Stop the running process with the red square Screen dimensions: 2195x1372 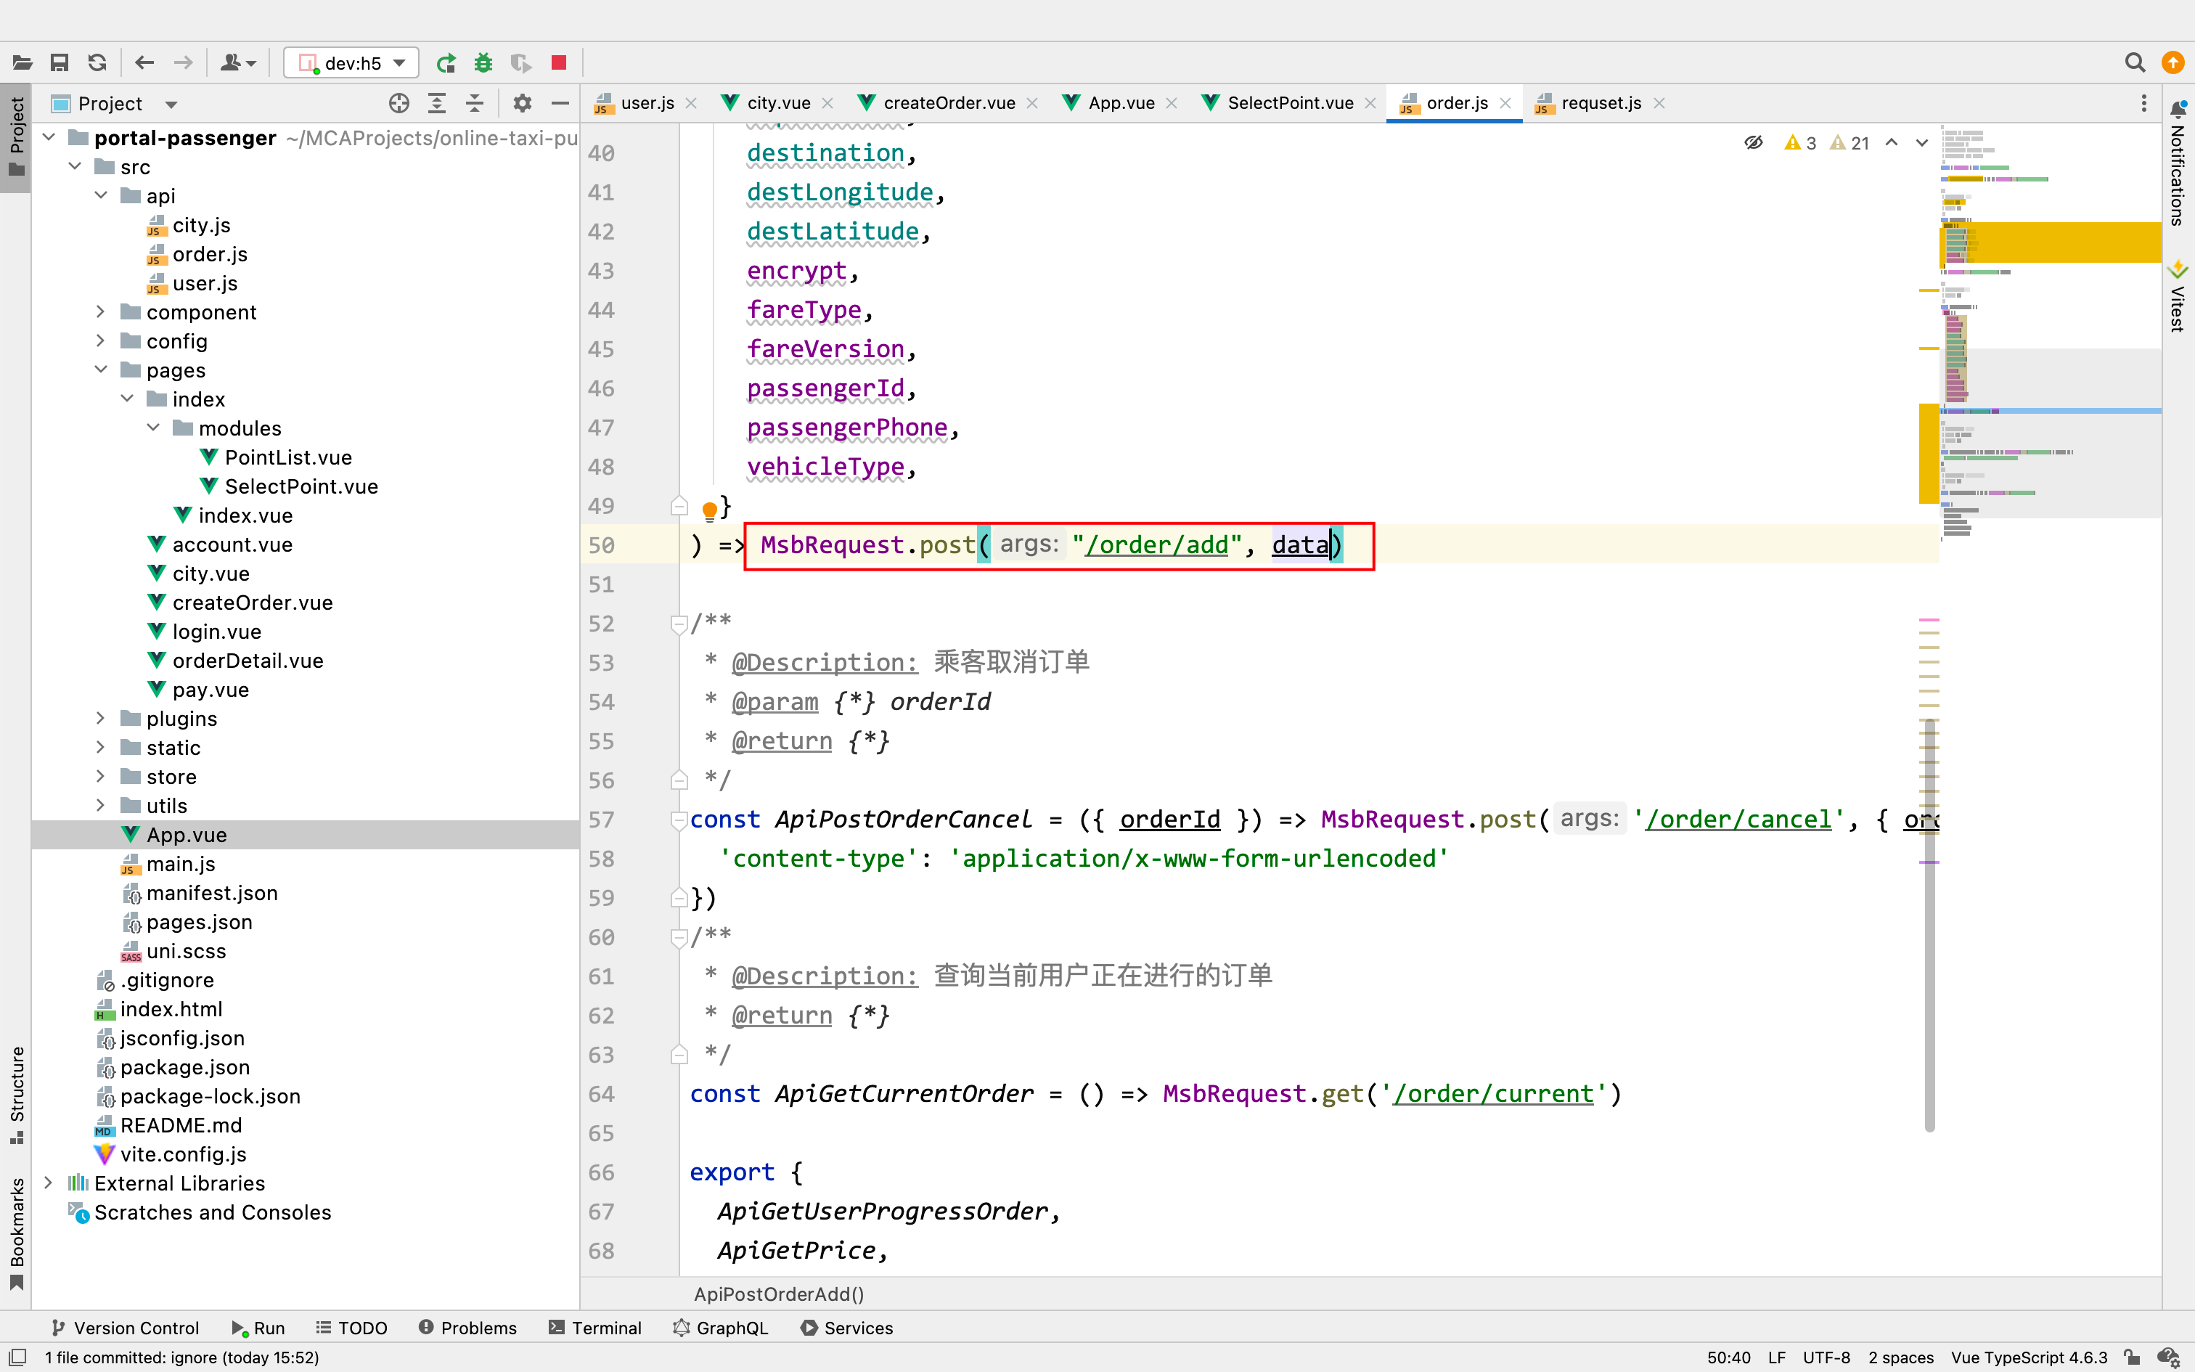point(559,62)
